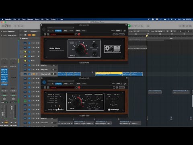Toggle Inspector button in control bar
Screen dimensions: 193x145
[6, 26]
